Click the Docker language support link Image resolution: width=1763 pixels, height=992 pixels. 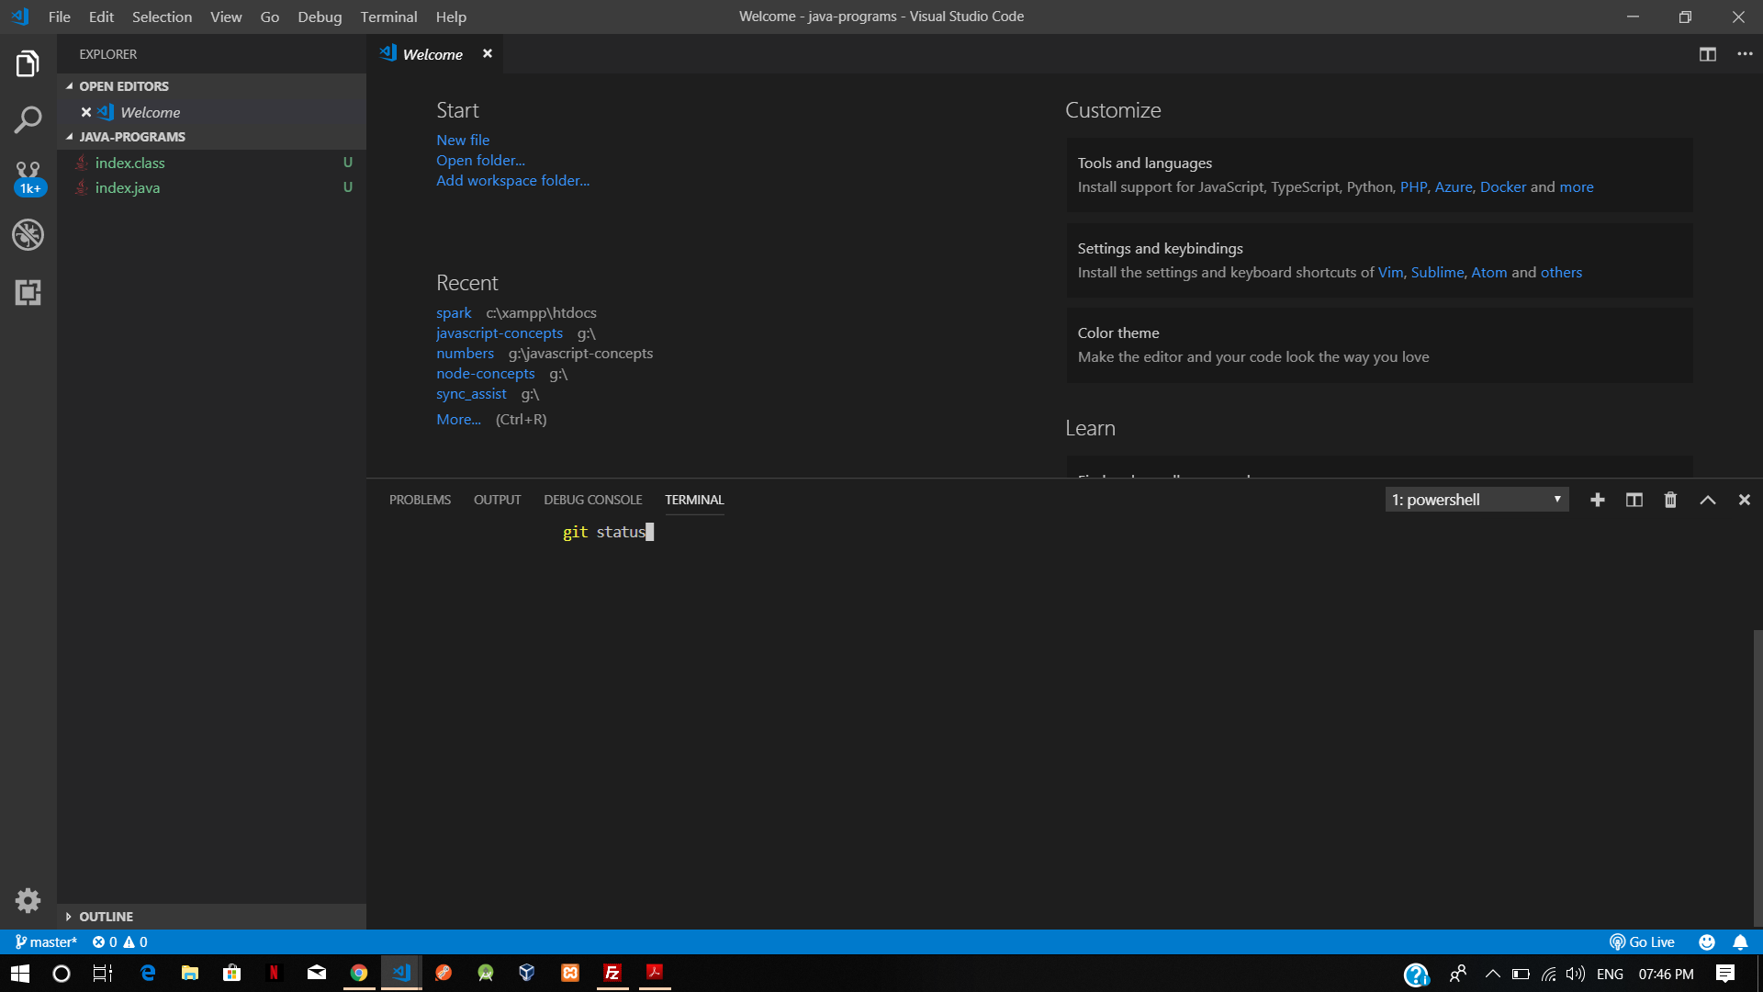(x=1503, y=186)
